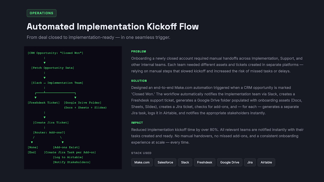Select the Make.com stack tag
This screenshot has width=324, height=182.
coord(142,162)
